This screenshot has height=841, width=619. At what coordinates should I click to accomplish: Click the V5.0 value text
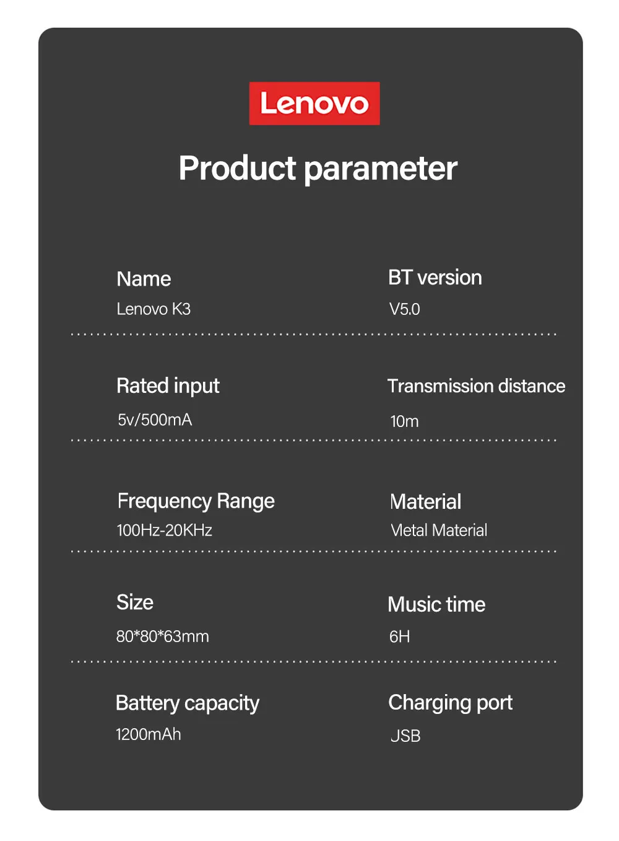click(x=405, y=309)
